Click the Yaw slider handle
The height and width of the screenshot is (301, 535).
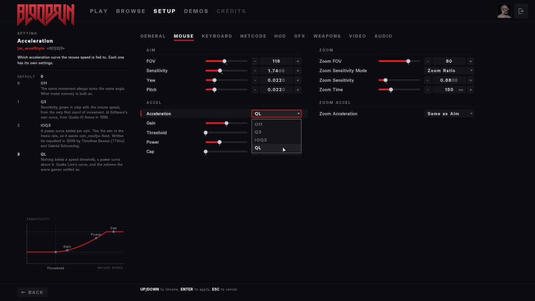pyautogui.click(x=214, y=80)
